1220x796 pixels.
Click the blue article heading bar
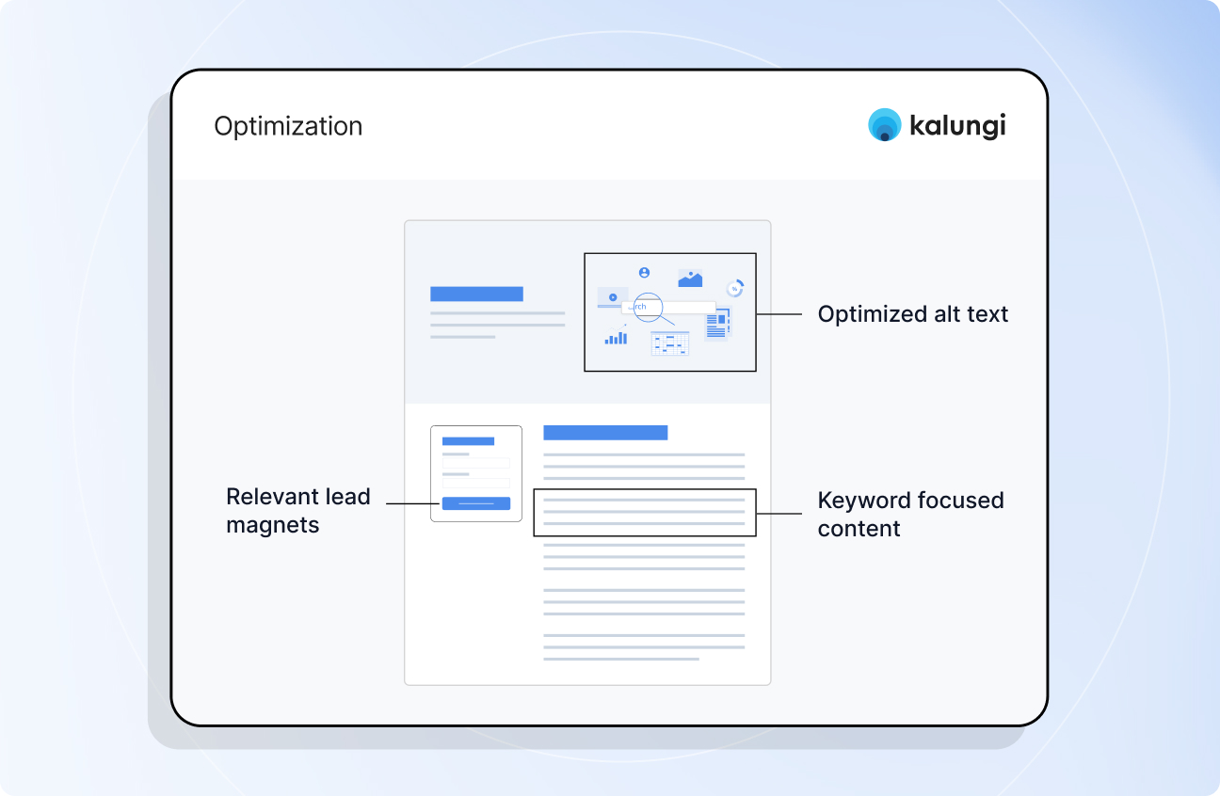tap(605, 433)
